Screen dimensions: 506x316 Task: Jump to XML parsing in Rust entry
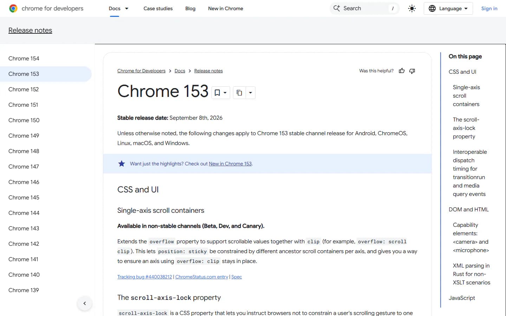pyautogui.click(x=472, y=274)
